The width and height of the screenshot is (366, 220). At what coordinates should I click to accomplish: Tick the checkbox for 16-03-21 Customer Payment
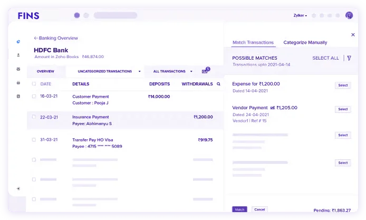tap(34, 97)
